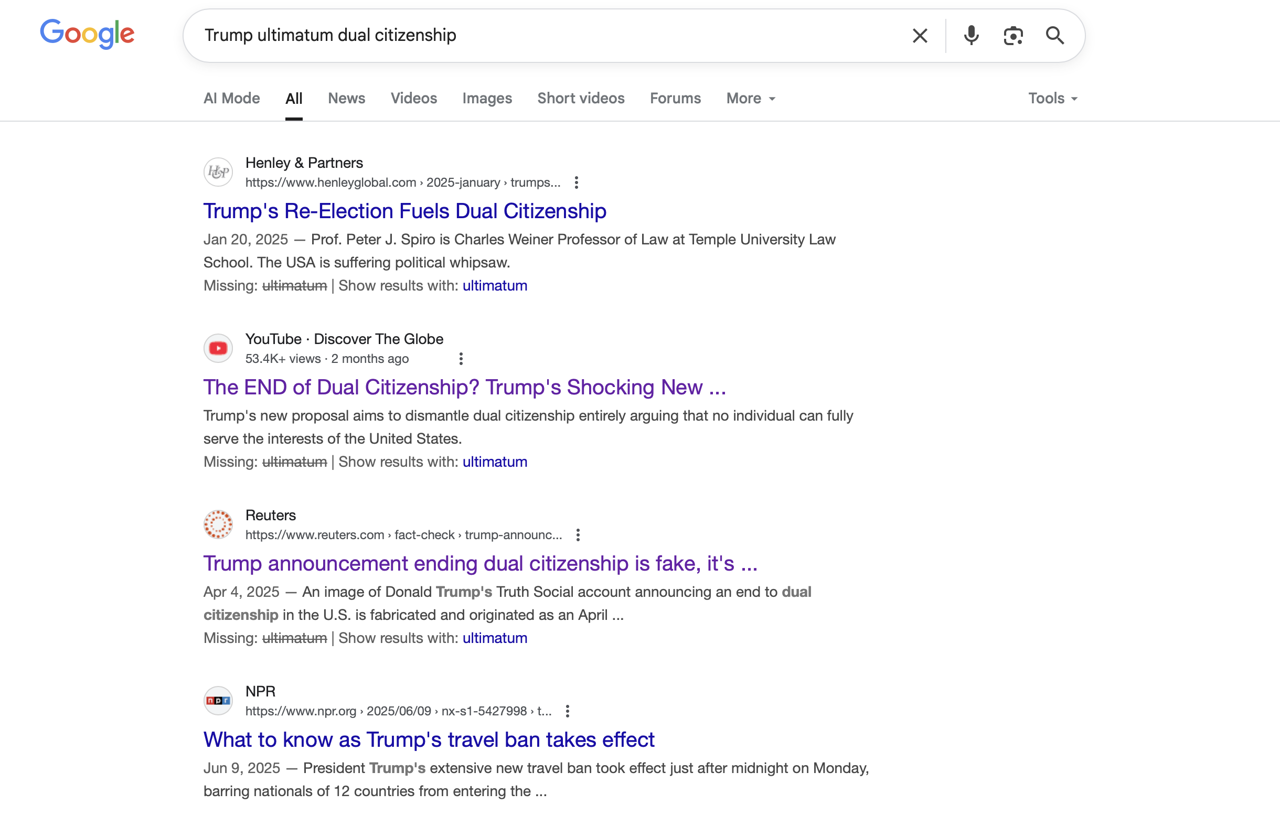Click ultimatum link under the Henley result
This screenshot has height=815, width=1280.
point(494,286)
